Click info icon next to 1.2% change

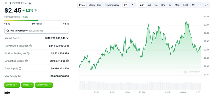click(x=36, y=10)
